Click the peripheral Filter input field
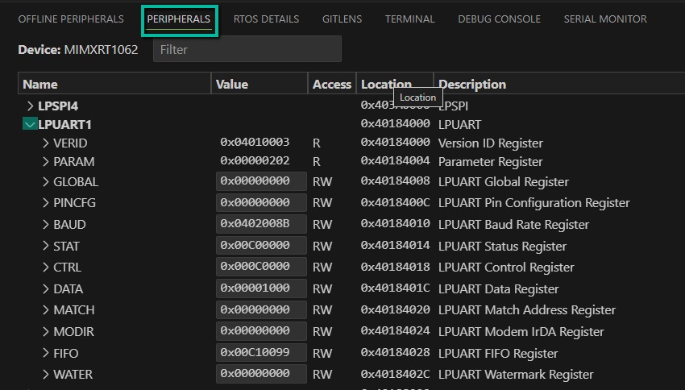Screen dimensions: 685x390 point(247,49)
